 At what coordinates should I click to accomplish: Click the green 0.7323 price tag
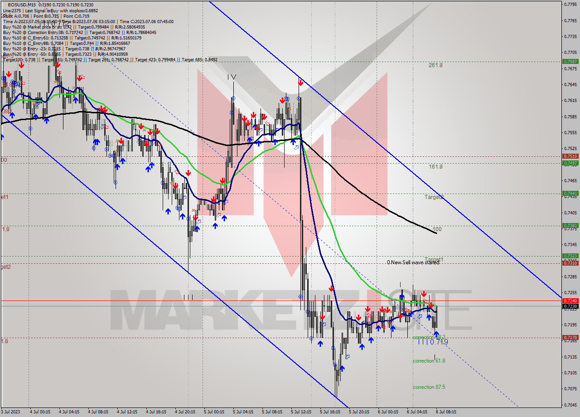pyautogui.click(x=570, y=256)
